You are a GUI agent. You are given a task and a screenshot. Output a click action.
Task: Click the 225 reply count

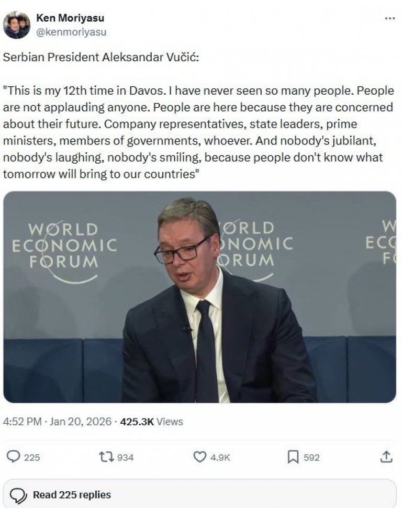(x=32, y=457)
